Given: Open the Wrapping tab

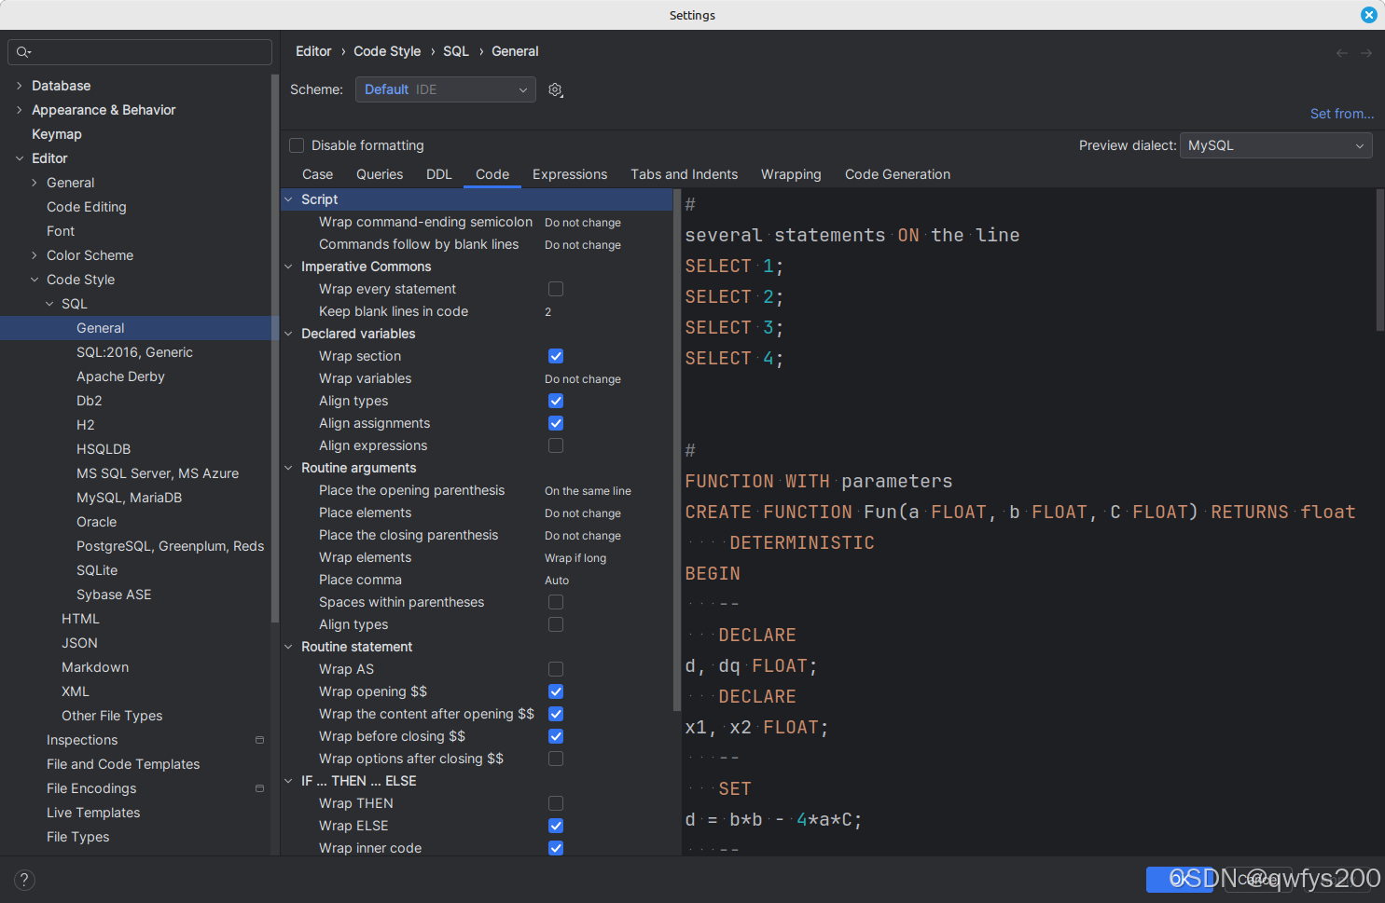Looking at the screenshot, I should click(x=791, y=174).
